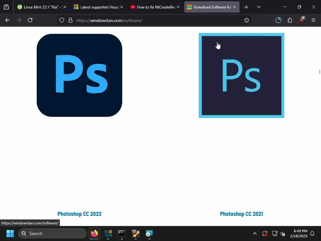Open the VS taskbar application icon

(x=108, y=233)
